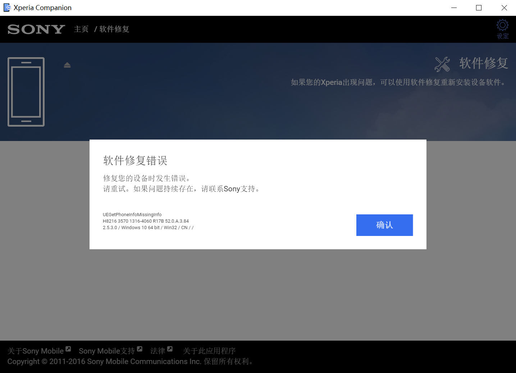Select the 2.5.3.0 / Windows 10 version line
This screenshot has width=516, height=373.
148,228
